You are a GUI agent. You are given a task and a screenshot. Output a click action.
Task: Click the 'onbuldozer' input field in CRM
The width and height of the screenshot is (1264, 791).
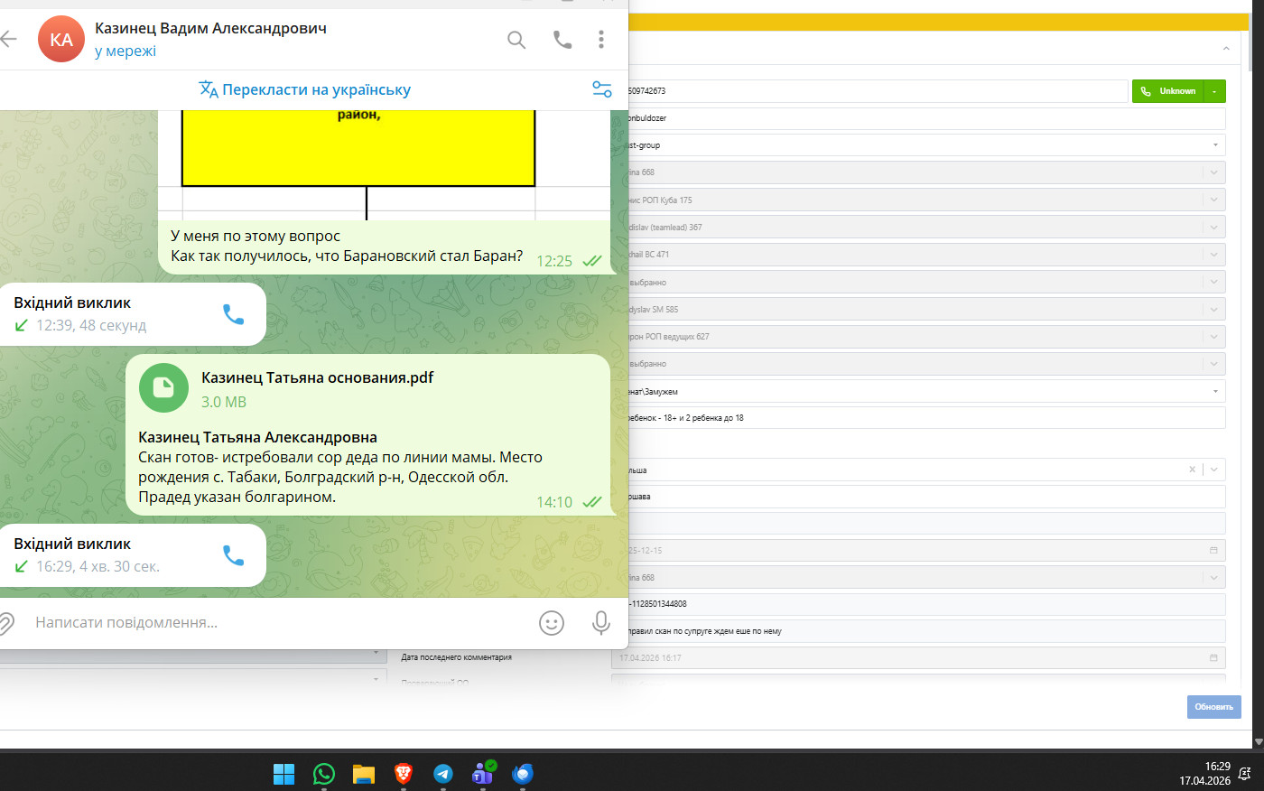926,118
